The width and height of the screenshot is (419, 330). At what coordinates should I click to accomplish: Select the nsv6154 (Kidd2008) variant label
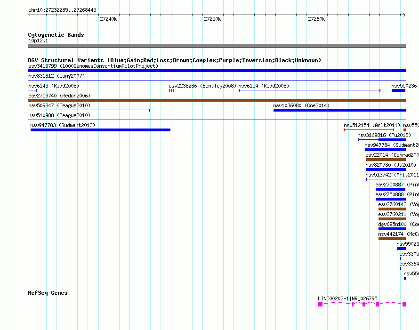(264, 86)
